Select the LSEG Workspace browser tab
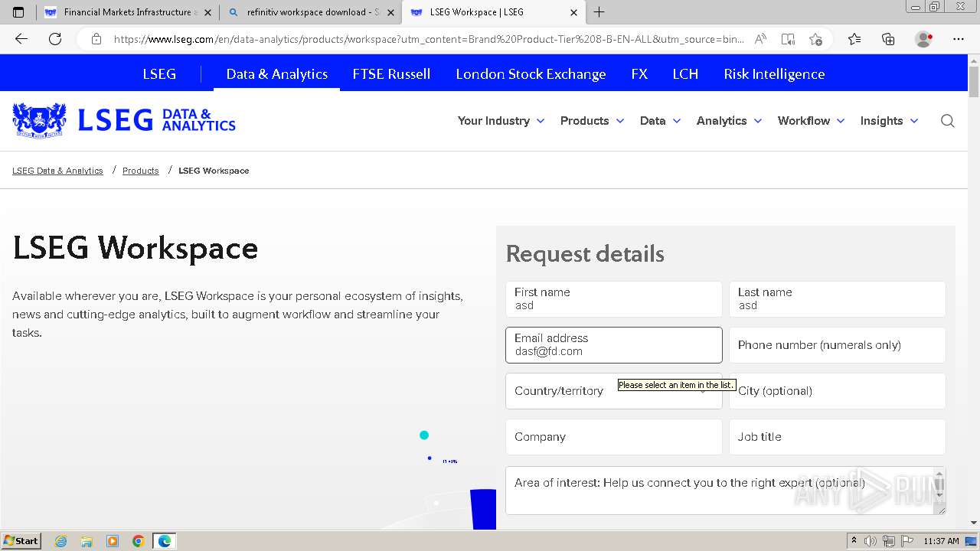 [493, 12]
